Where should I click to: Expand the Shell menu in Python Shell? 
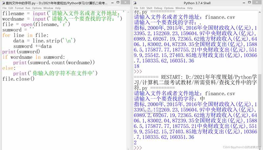pos(150,8)
